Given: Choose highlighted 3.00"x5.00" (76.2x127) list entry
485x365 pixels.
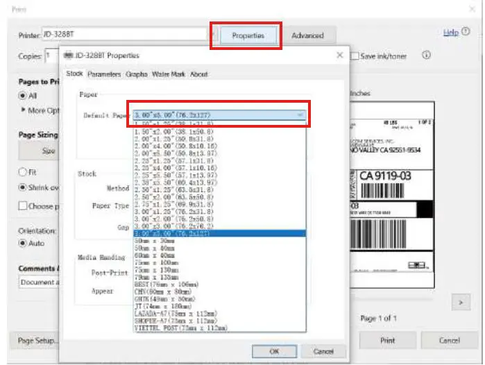Looking at the screenshot, I should coord(220,233).
